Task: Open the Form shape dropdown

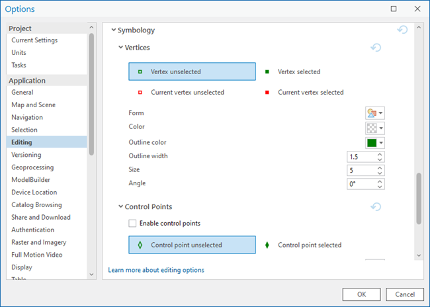Action: click(x=375, y=113)
